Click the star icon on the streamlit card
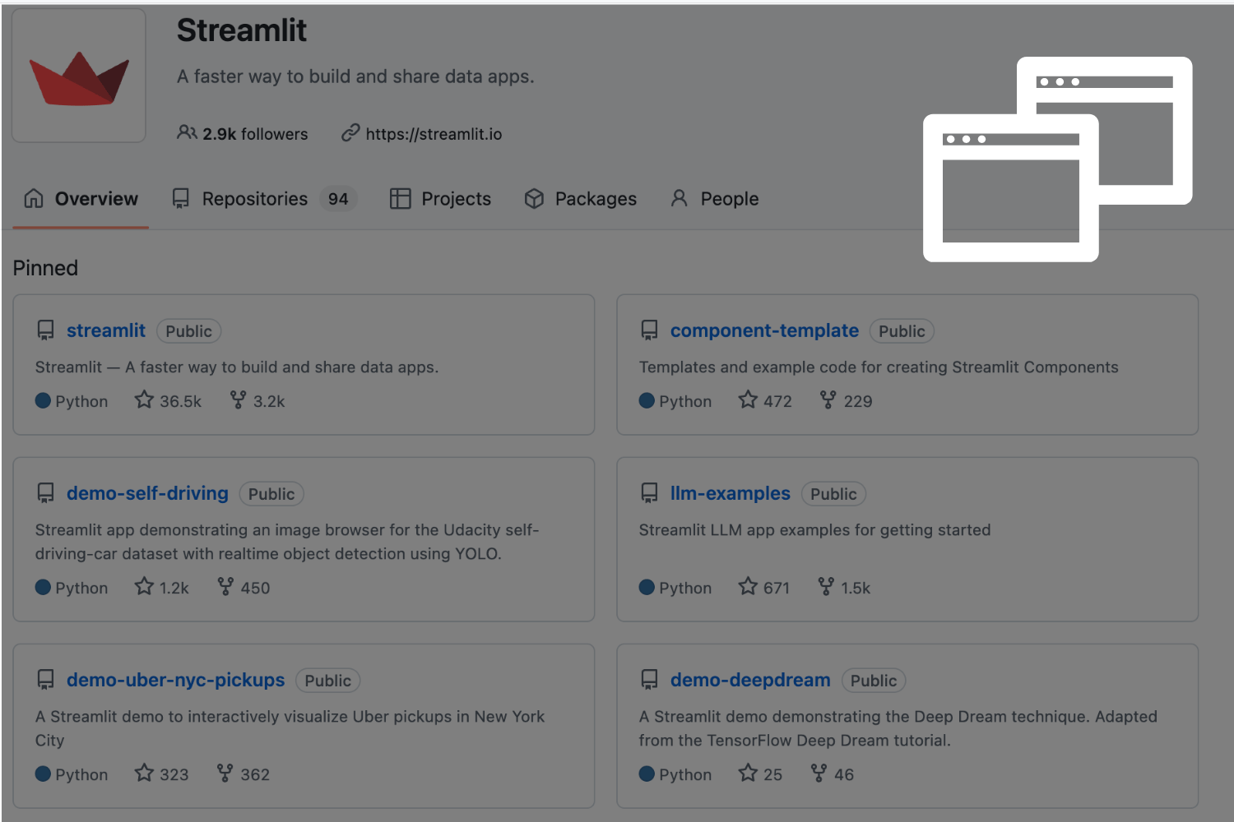 click(x=144, y=399)
